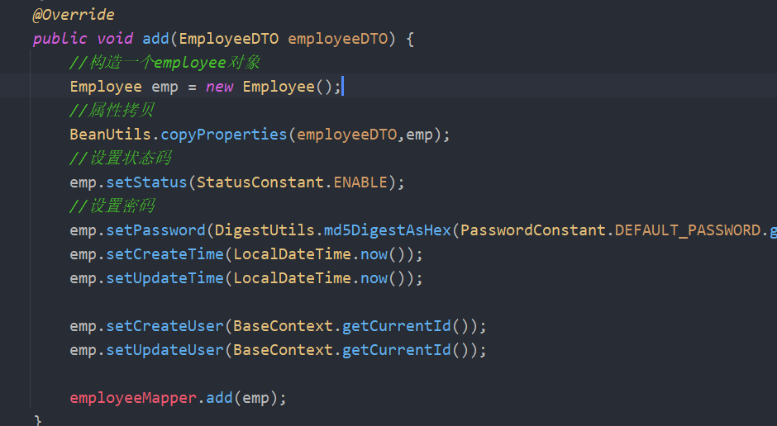Viewport: 777px width, 426px height.
Task: Click the //设置状态码 comment
Action: (121, 158)
